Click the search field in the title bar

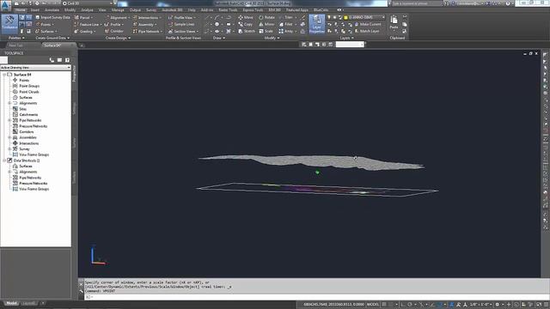(x=417, y=3)
